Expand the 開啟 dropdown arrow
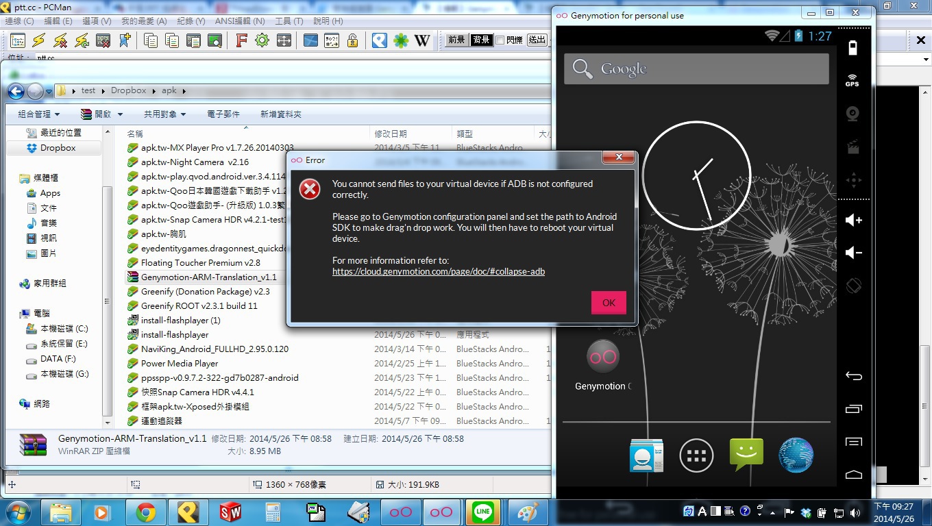 [120, 114]
